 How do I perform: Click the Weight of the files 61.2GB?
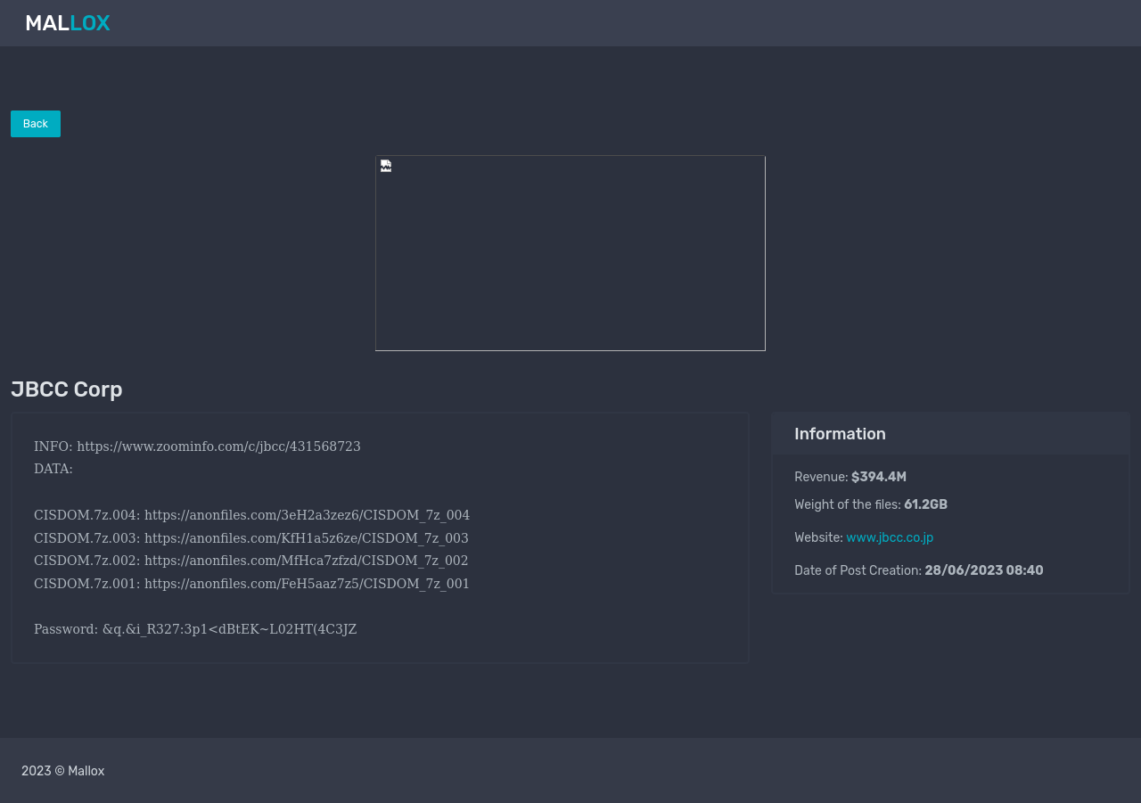pyautogui.click(x=925, y=504)
